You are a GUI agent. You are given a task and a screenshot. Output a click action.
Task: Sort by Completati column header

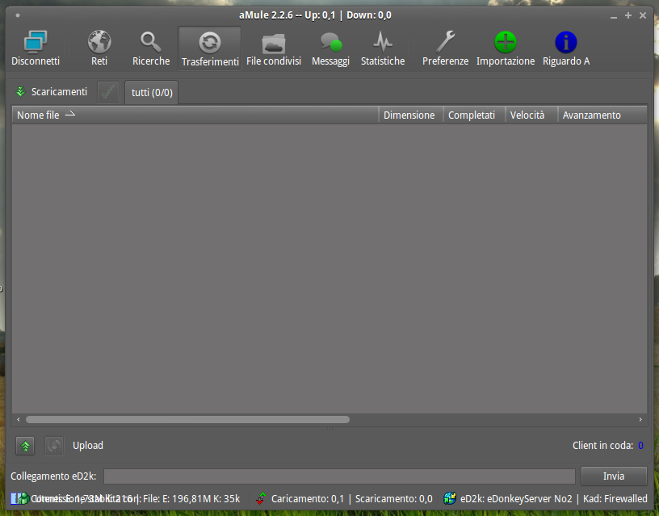point(474,115)
